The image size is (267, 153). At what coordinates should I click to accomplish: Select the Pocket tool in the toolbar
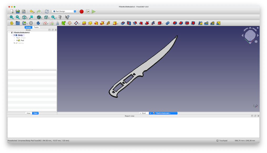point(123,23)
